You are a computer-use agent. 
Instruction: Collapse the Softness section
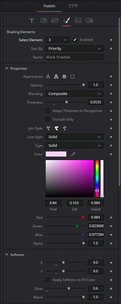[x=7, y=254]
